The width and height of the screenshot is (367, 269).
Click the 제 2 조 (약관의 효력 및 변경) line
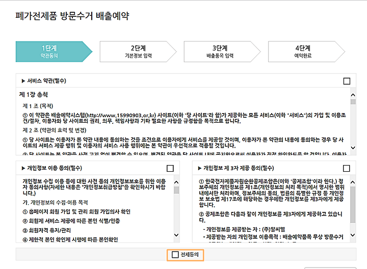pos(55,130)
